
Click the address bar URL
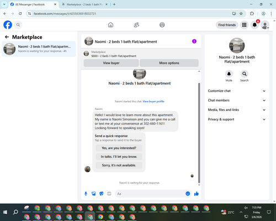pyautogui.click(x=65, y=14)
